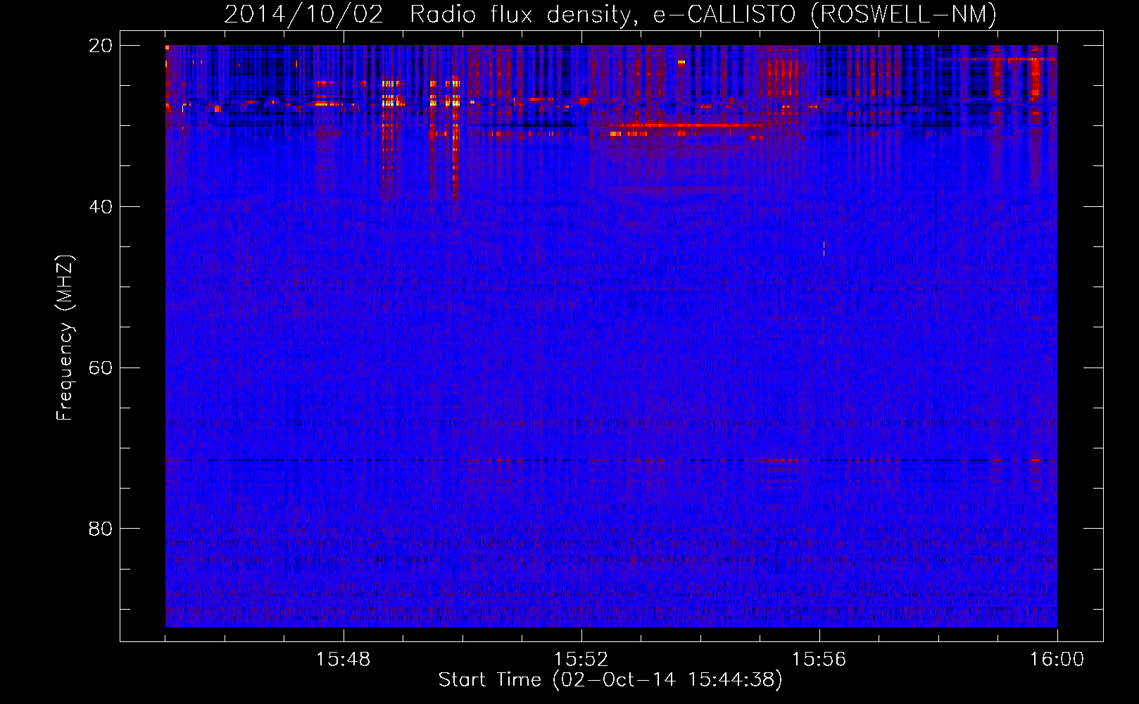Click the thin orange vertical spike near 45 MHz at 15:56
The image size is (1139, 704).
point(824,248)
